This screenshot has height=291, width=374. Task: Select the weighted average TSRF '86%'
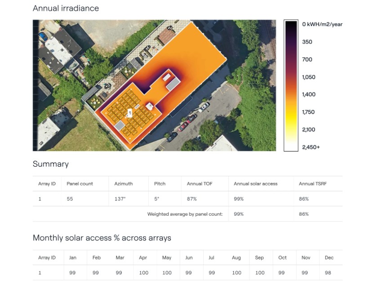(303, 214)
